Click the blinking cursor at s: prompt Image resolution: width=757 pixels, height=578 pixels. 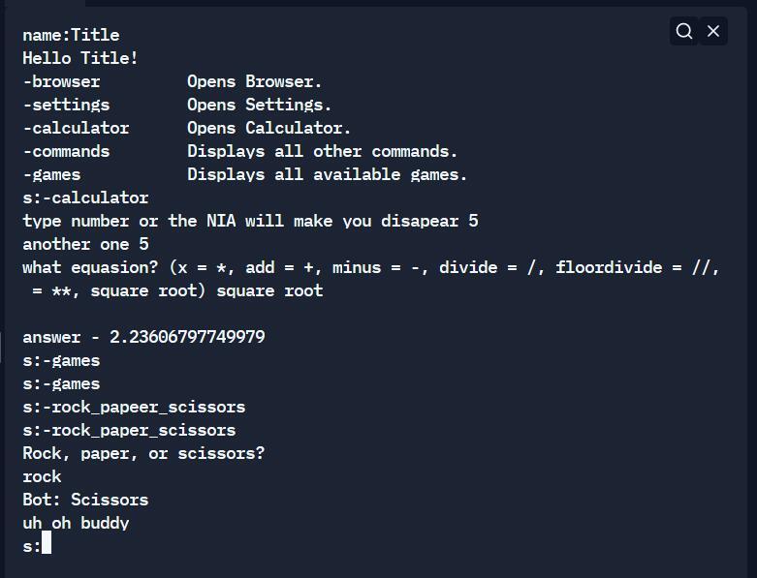click(x=47, y=542)
